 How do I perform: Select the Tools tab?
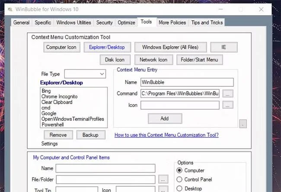point(146,22)
